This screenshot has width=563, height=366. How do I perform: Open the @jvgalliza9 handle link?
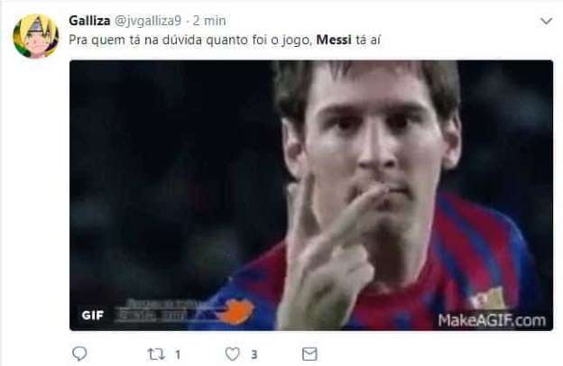point(148,21)
